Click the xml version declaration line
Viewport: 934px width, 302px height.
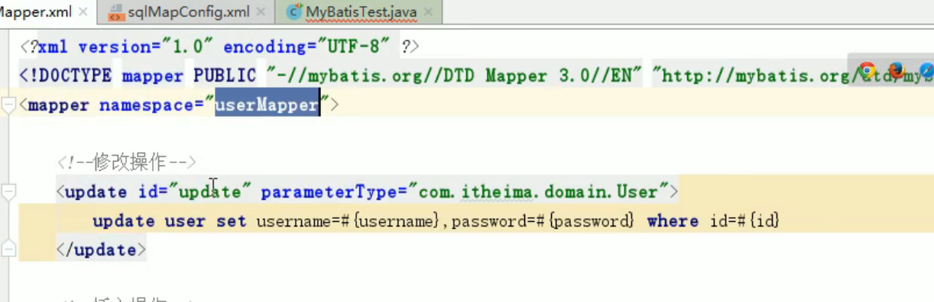tap(220, 47)
